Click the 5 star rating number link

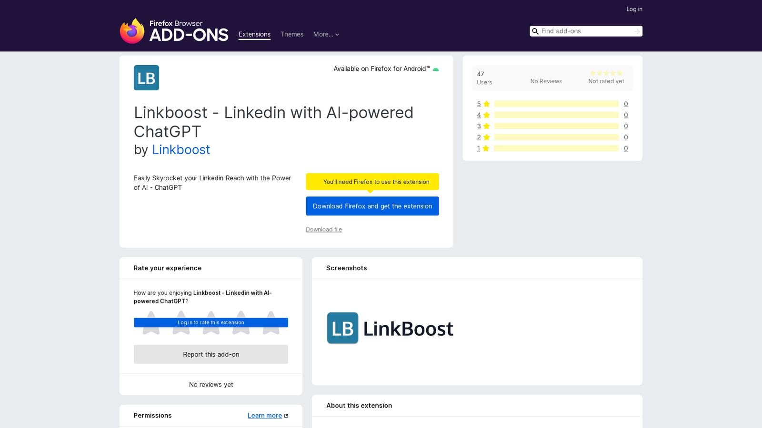(x=479, y=104)
